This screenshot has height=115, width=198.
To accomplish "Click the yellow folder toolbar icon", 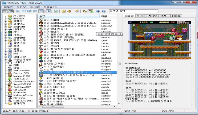I will [x=64, y=11].
